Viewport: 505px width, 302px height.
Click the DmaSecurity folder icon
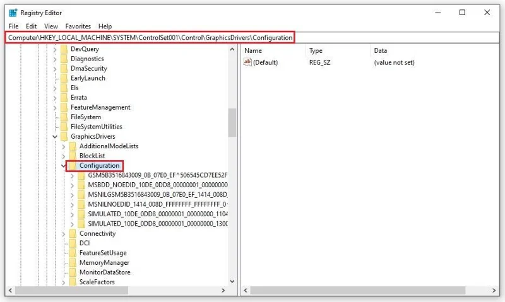tap(64, 69)
